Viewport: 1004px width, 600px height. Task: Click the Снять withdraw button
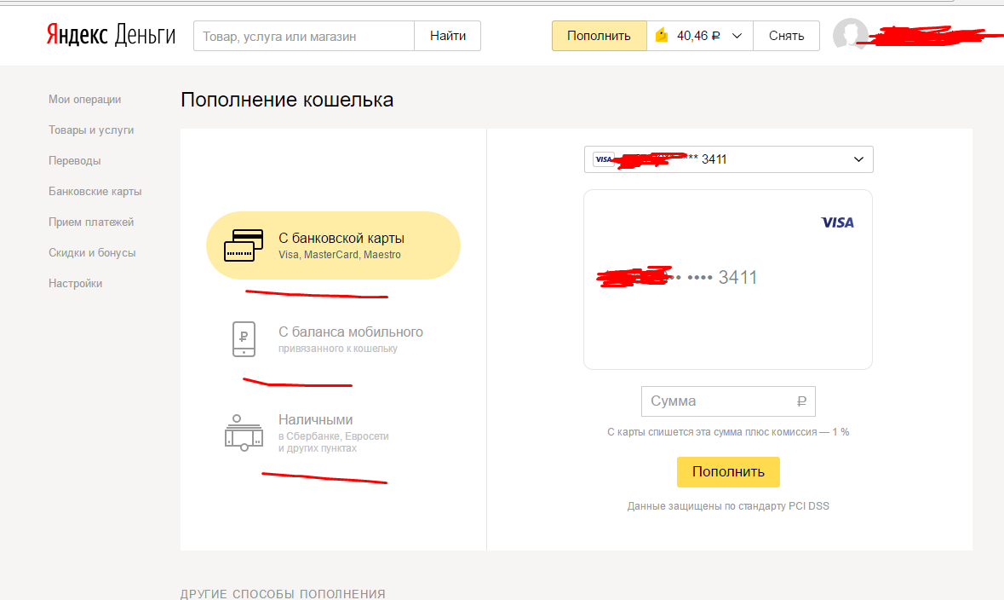click(786, 36)
